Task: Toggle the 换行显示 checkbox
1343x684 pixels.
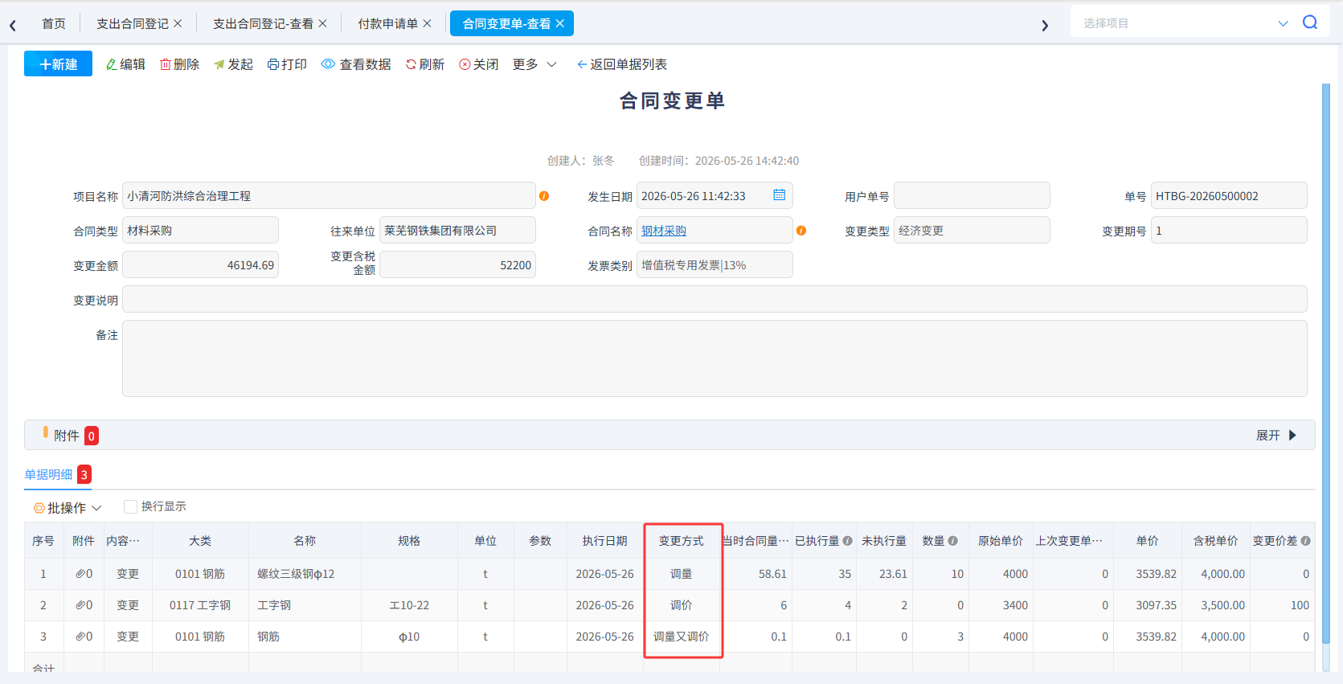Action: (x=130, y=506)
